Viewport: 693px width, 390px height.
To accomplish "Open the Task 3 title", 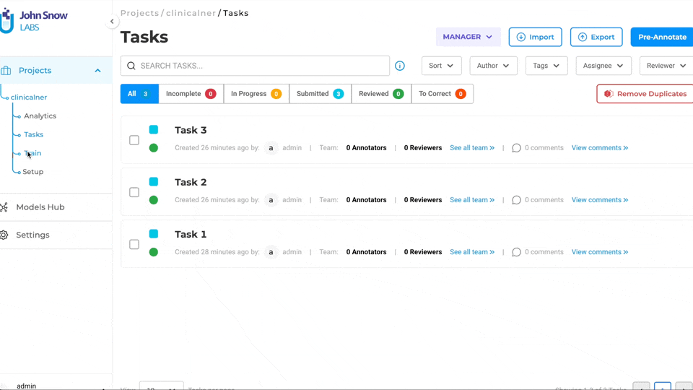I will [191, 130].
